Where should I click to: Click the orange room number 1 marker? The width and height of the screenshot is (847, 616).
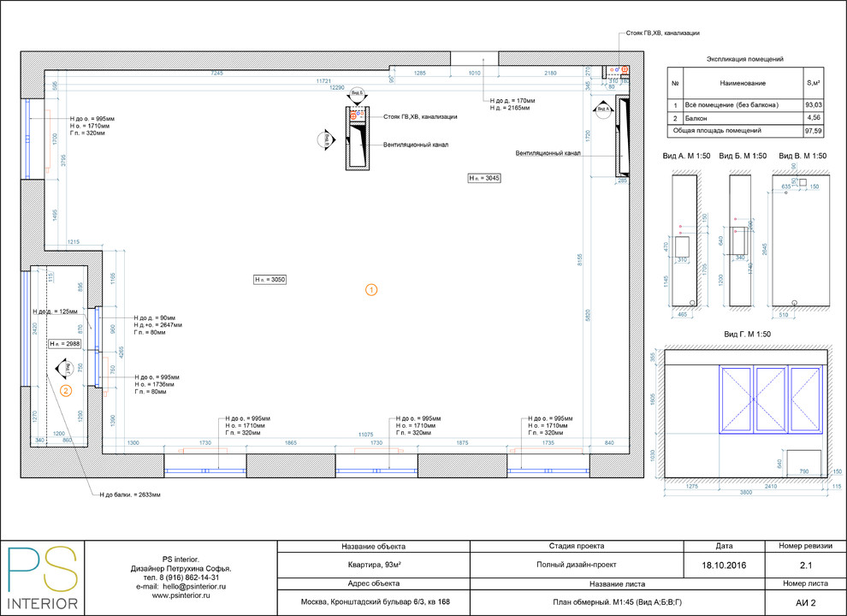click(x=371, y=290)
